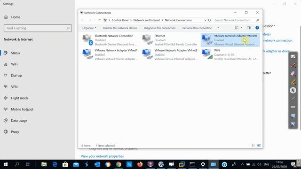The width and height of the screenshot is (301, 169).
Task: Click Disable this network device
Action: click(x=120, y=28)
